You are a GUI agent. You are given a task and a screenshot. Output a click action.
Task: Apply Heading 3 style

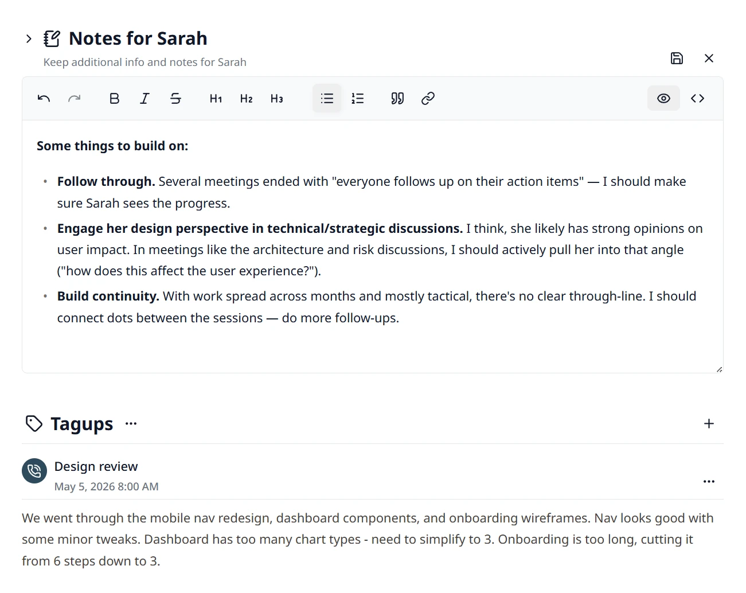(x=276, y=99)
